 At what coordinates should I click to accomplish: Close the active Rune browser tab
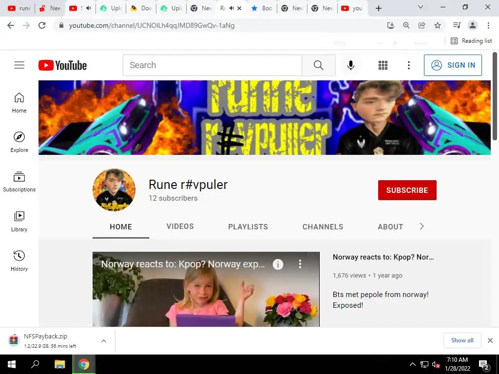point(239,8)
